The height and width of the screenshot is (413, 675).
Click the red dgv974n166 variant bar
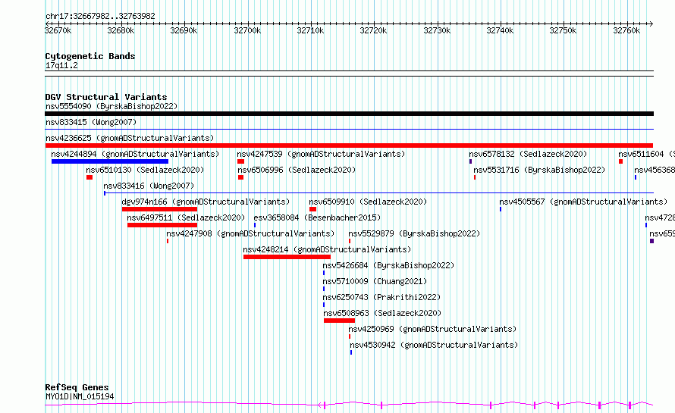pyautogui.click(x=159, y=209)
